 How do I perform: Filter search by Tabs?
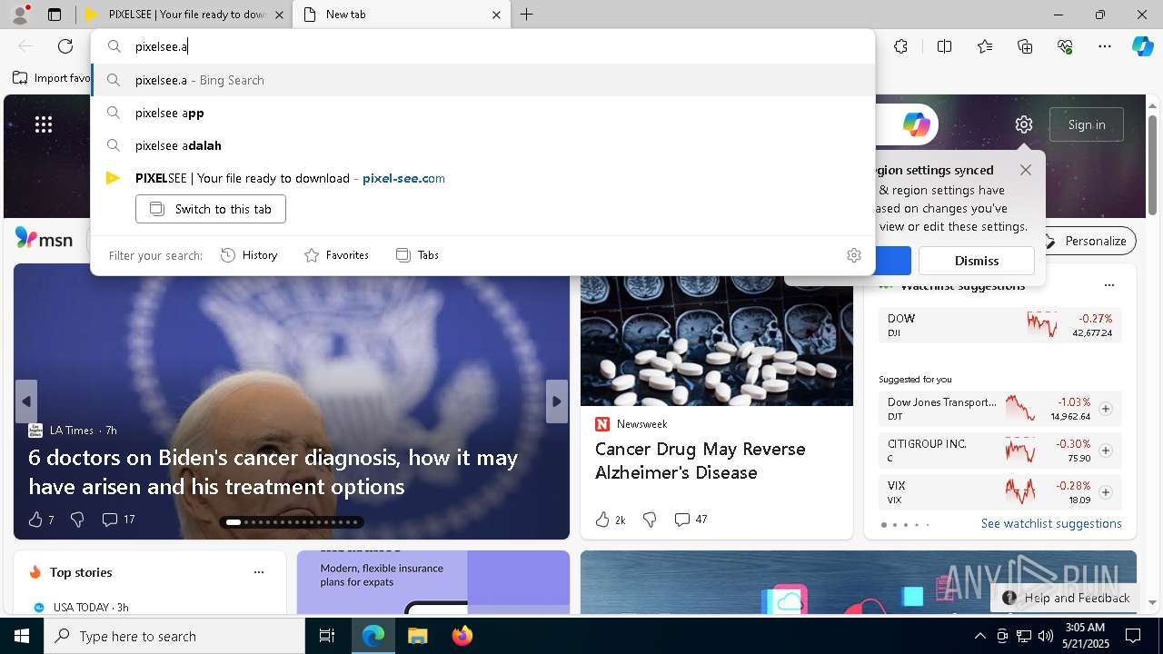(418, 255)
